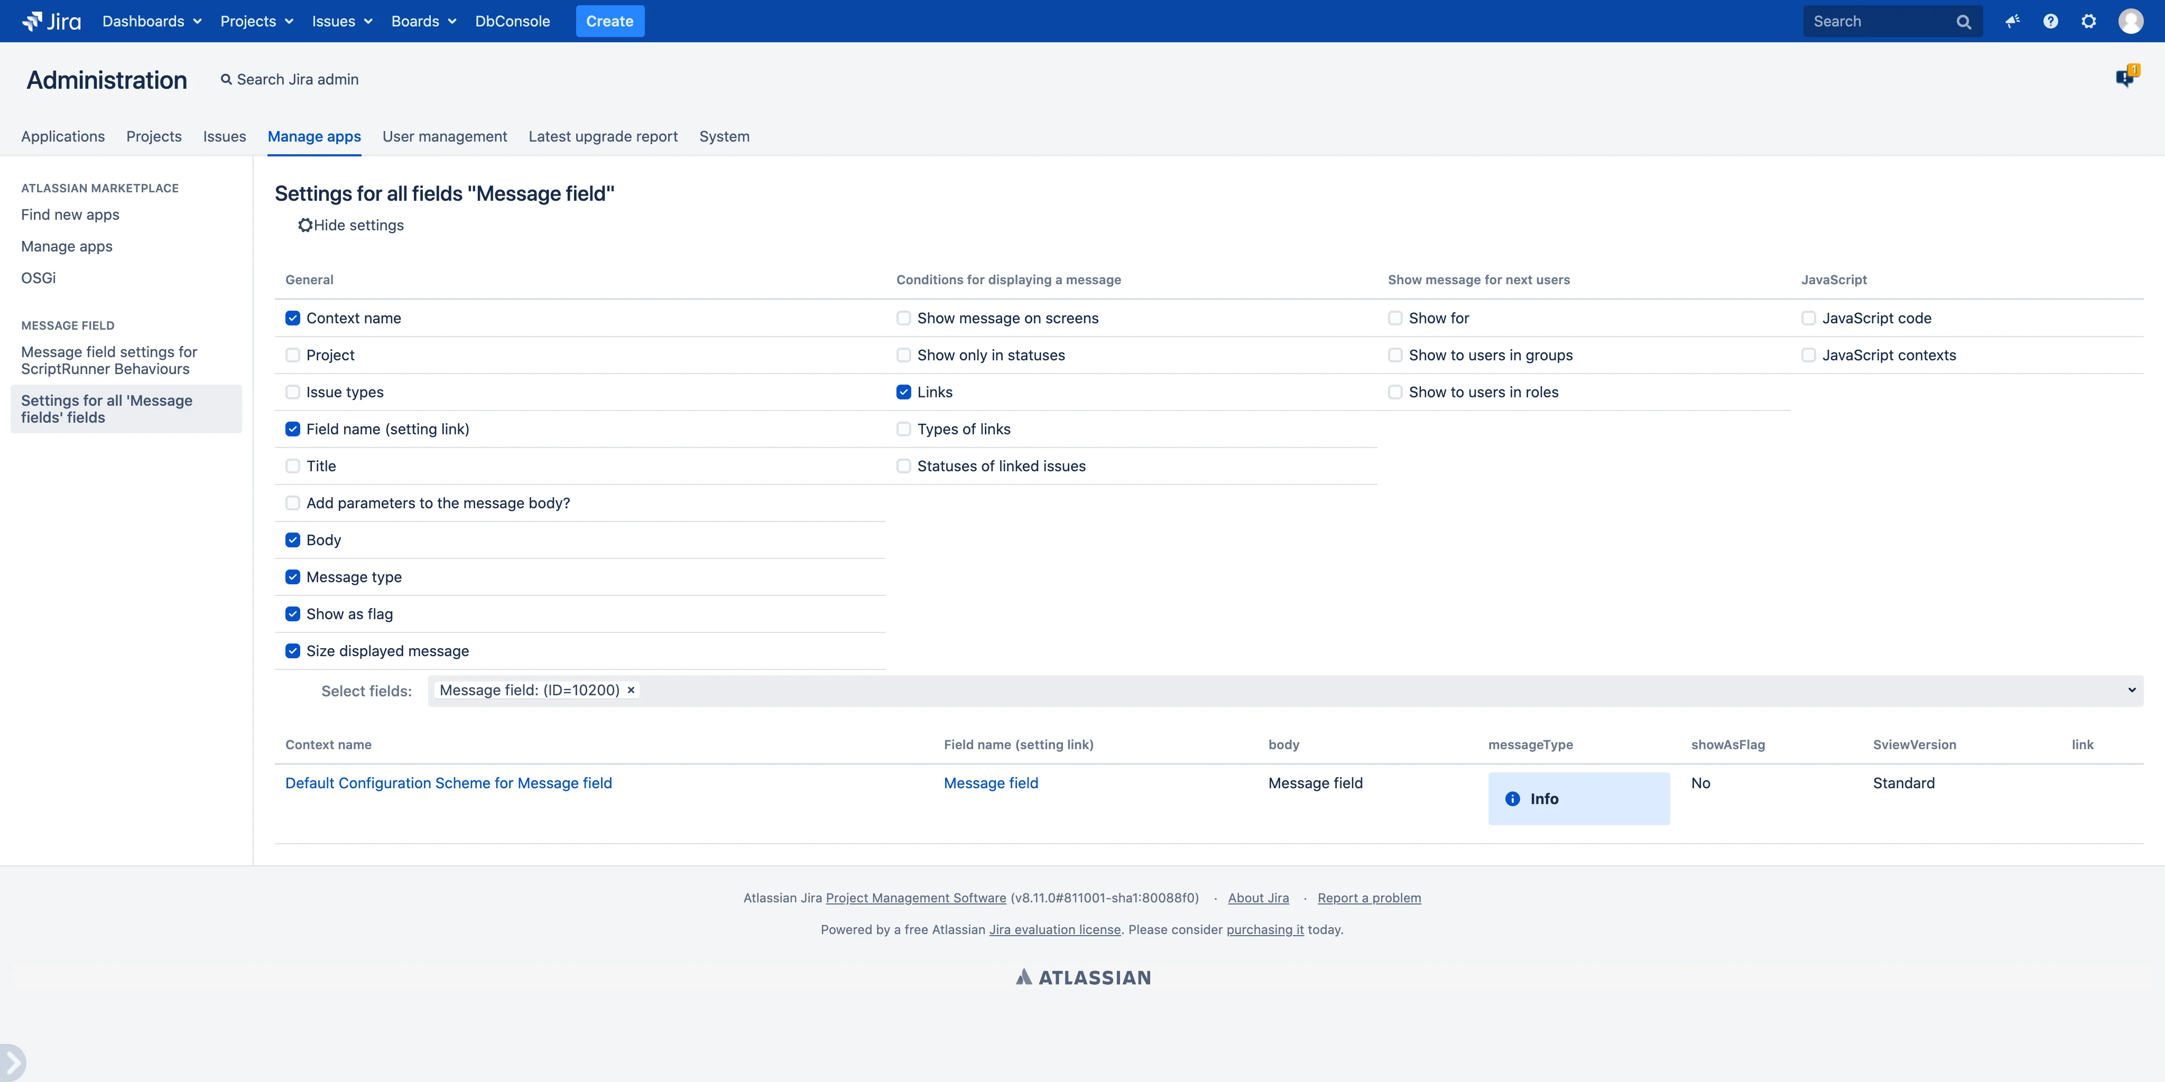Open the Dashboards dropdown menu
Viewport: 2165px width, 1082px height.
[152, 21]
